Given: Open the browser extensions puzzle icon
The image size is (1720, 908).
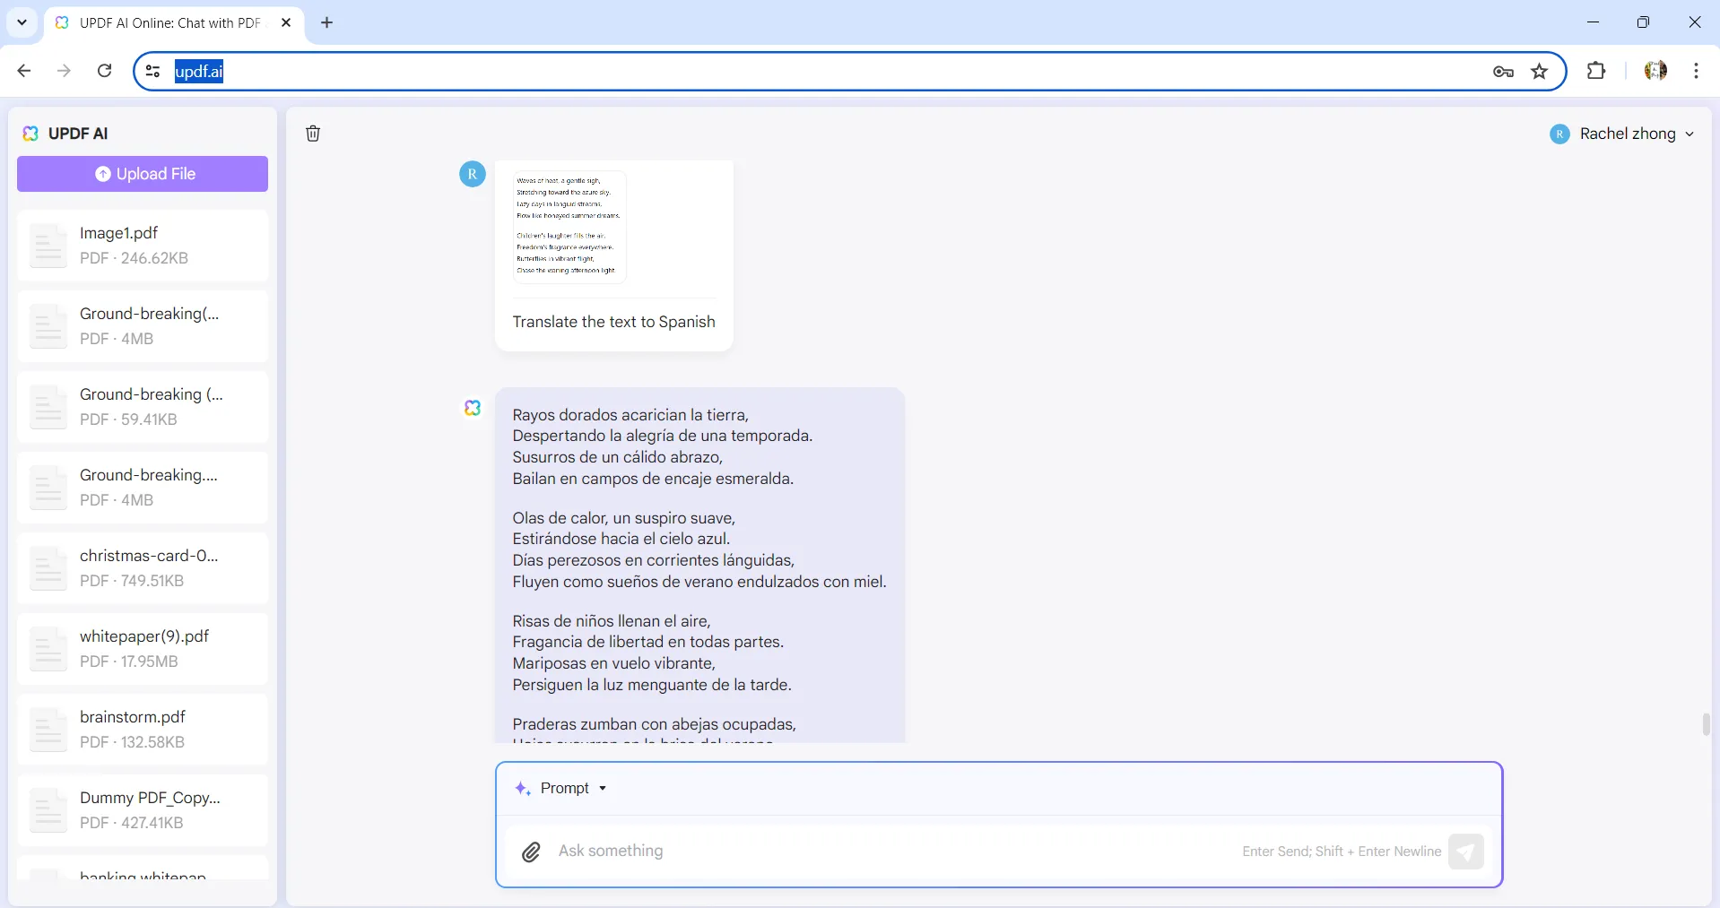Looking at the screenshot, I should (x=1596, y=71).
